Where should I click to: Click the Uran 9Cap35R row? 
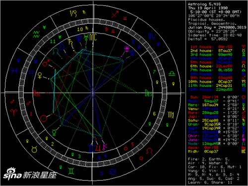click(x=217, y=124)
